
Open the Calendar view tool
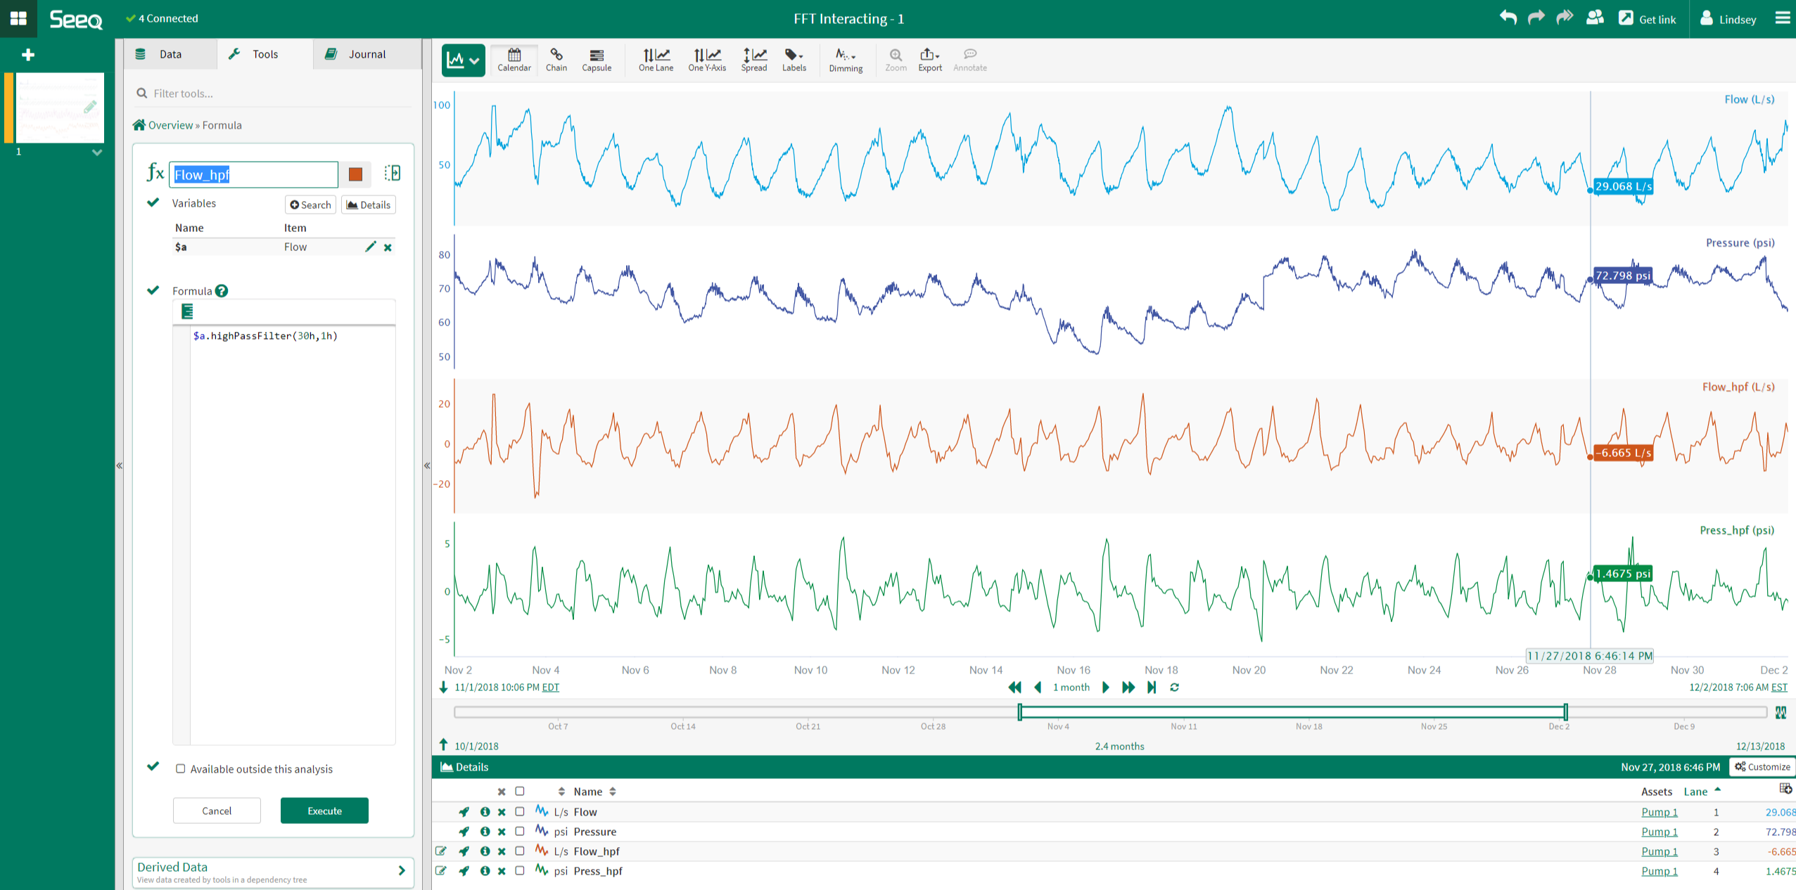click(514, 59)
